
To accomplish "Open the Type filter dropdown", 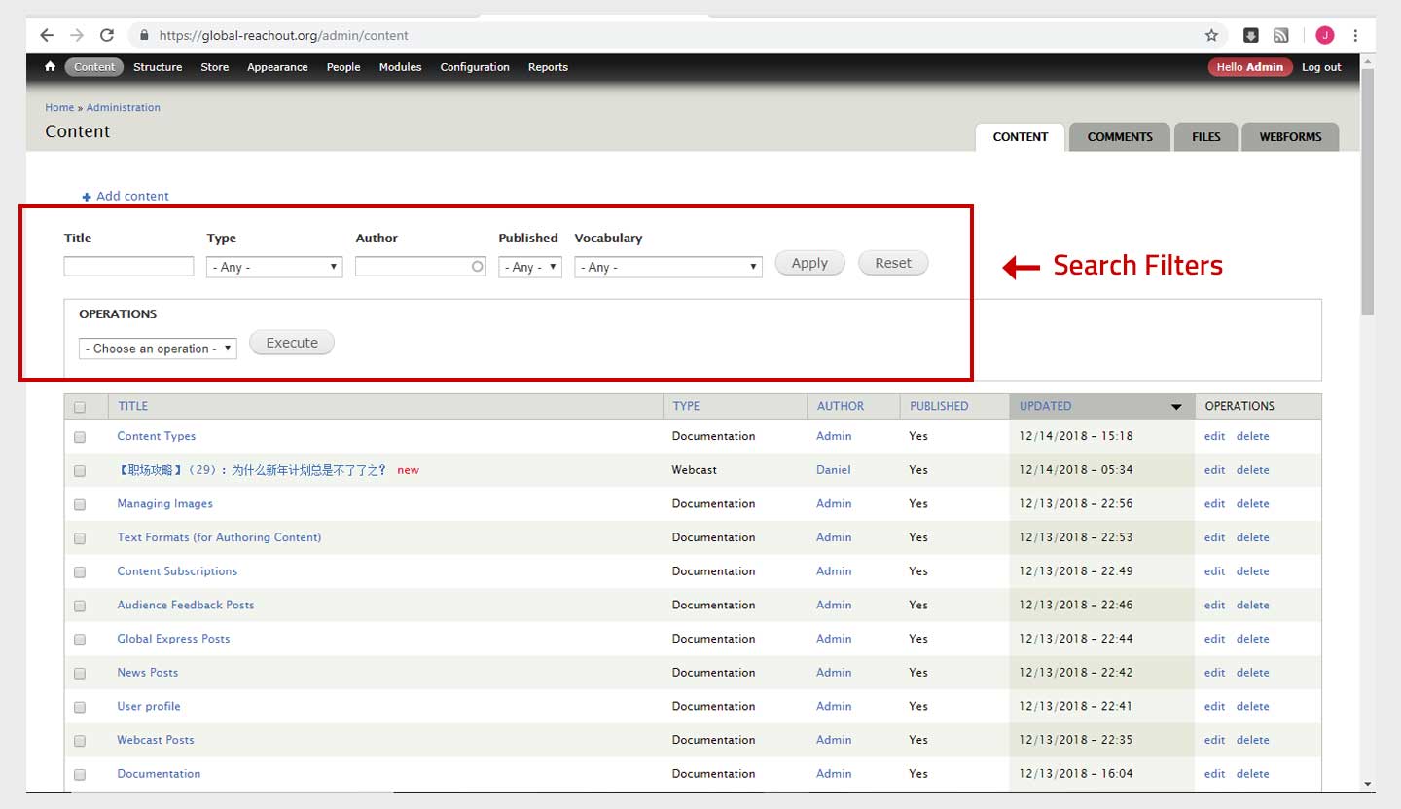I will click(274, 267).
